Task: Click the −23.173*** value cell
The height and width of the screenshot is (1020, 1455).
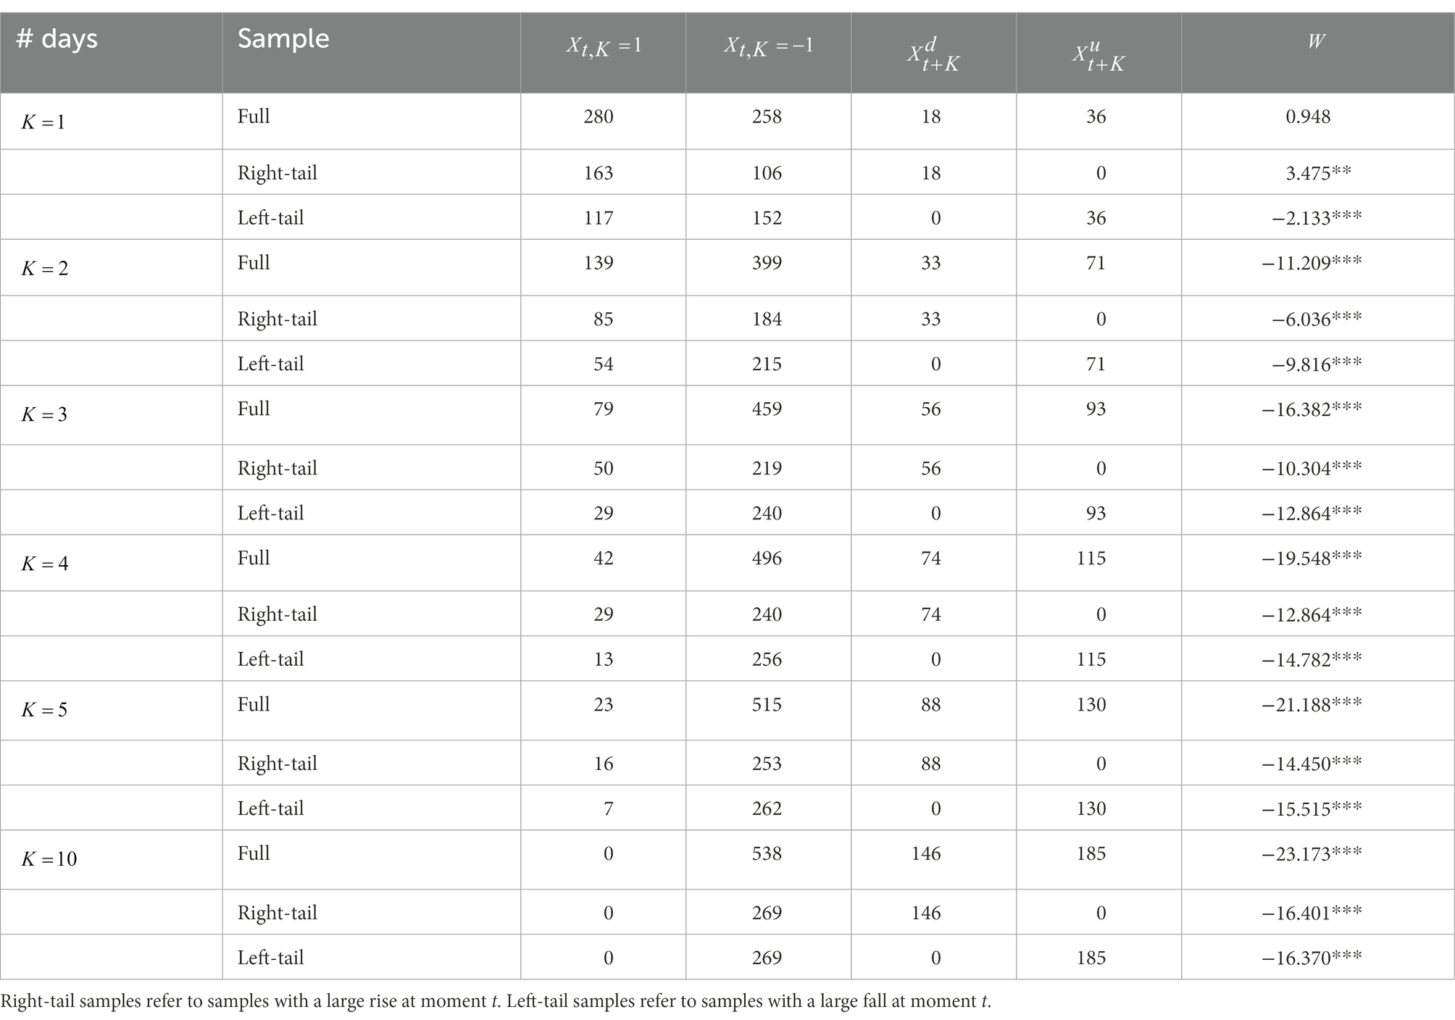Action: coord(1312,854)
